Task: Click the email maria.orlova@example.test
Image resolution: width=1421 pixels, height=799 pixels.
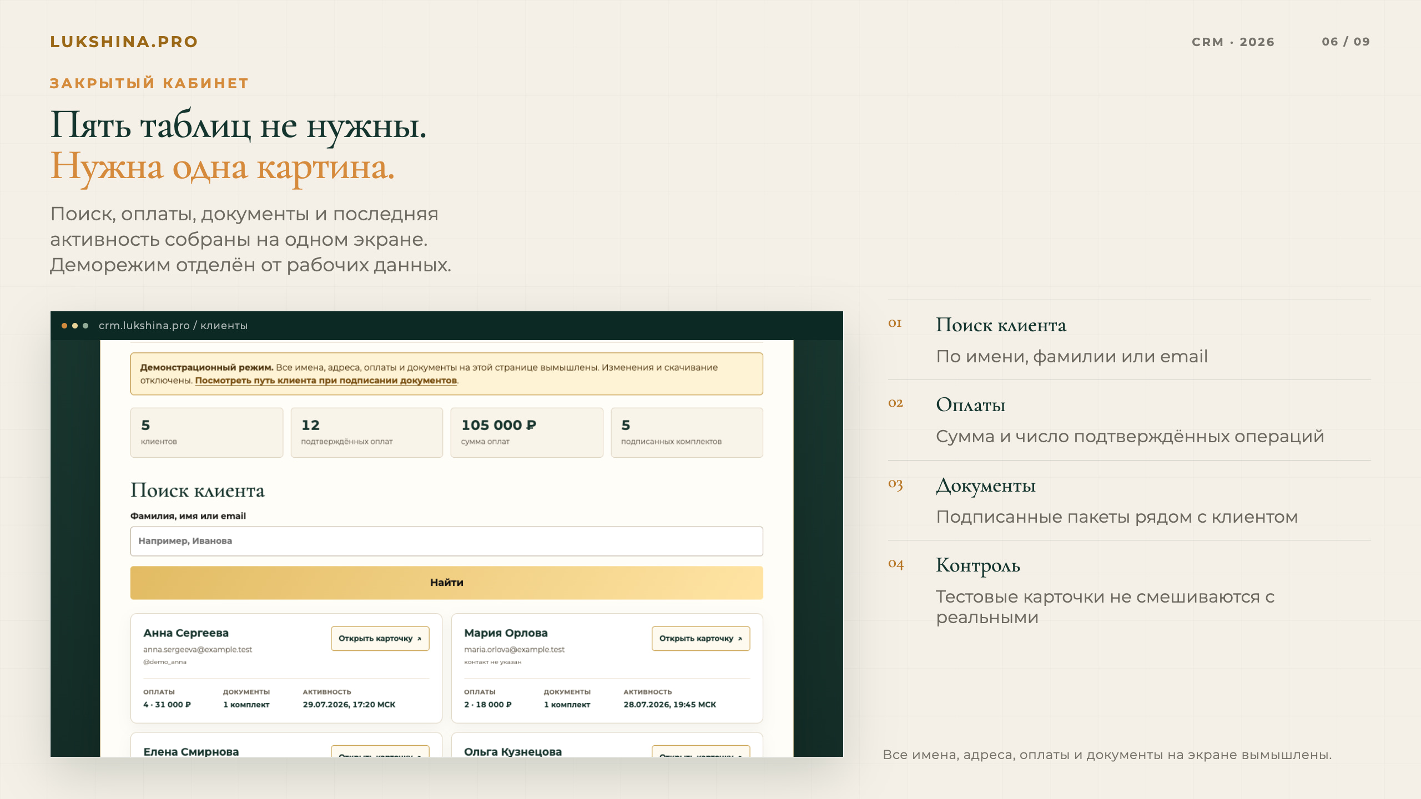Action: click(x=514, y=650)
